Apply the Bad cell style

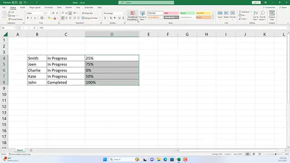click(171, 13)
